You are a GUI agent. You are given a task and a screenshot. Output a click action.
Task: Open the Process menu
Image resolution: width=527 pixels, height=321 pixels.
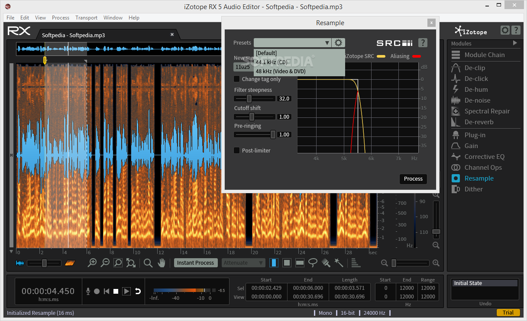61,18
